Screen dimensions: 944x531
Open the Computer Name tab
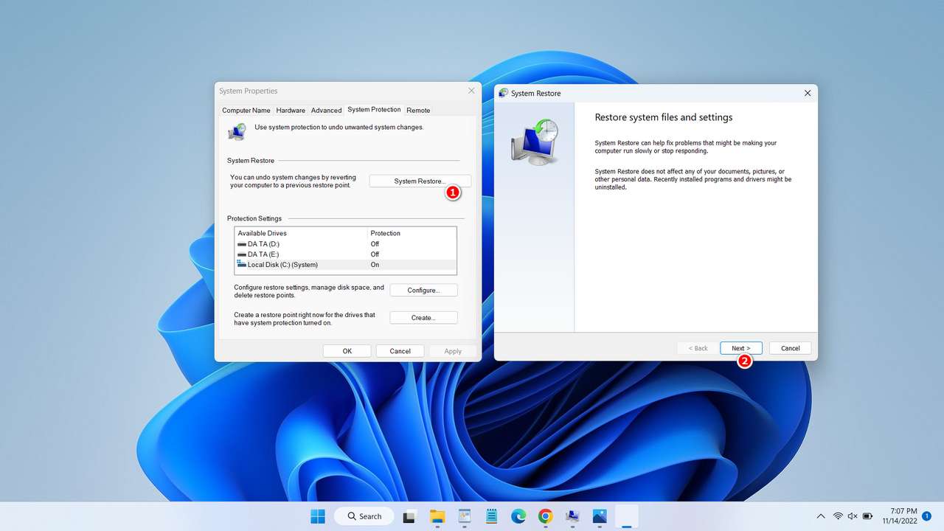coord(246,110)
